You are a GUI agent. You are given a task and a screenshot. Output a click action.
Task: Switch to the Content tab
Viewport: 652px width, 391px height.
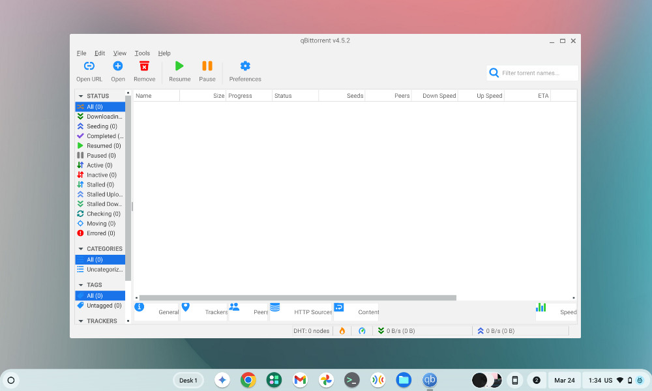point(357,312)
